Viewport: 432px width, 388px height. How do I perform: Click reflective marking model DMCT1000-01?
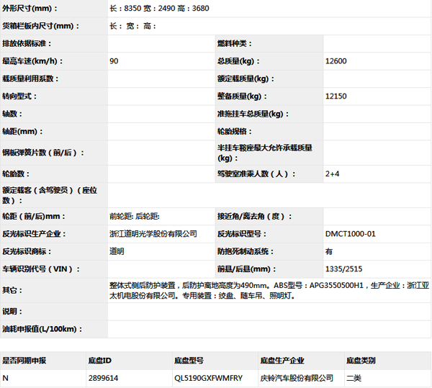point(351,234)
